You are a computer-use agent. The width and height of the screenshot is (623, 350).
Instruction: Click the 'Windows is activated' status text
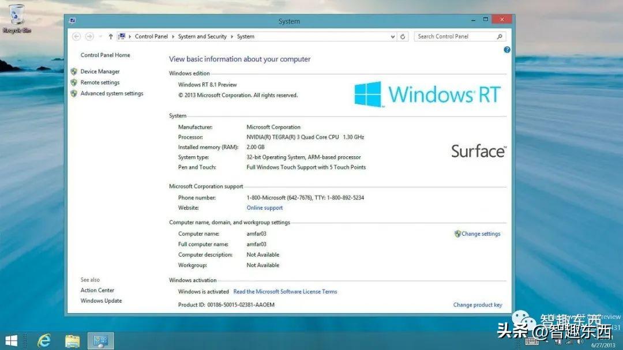pos(204,292)
